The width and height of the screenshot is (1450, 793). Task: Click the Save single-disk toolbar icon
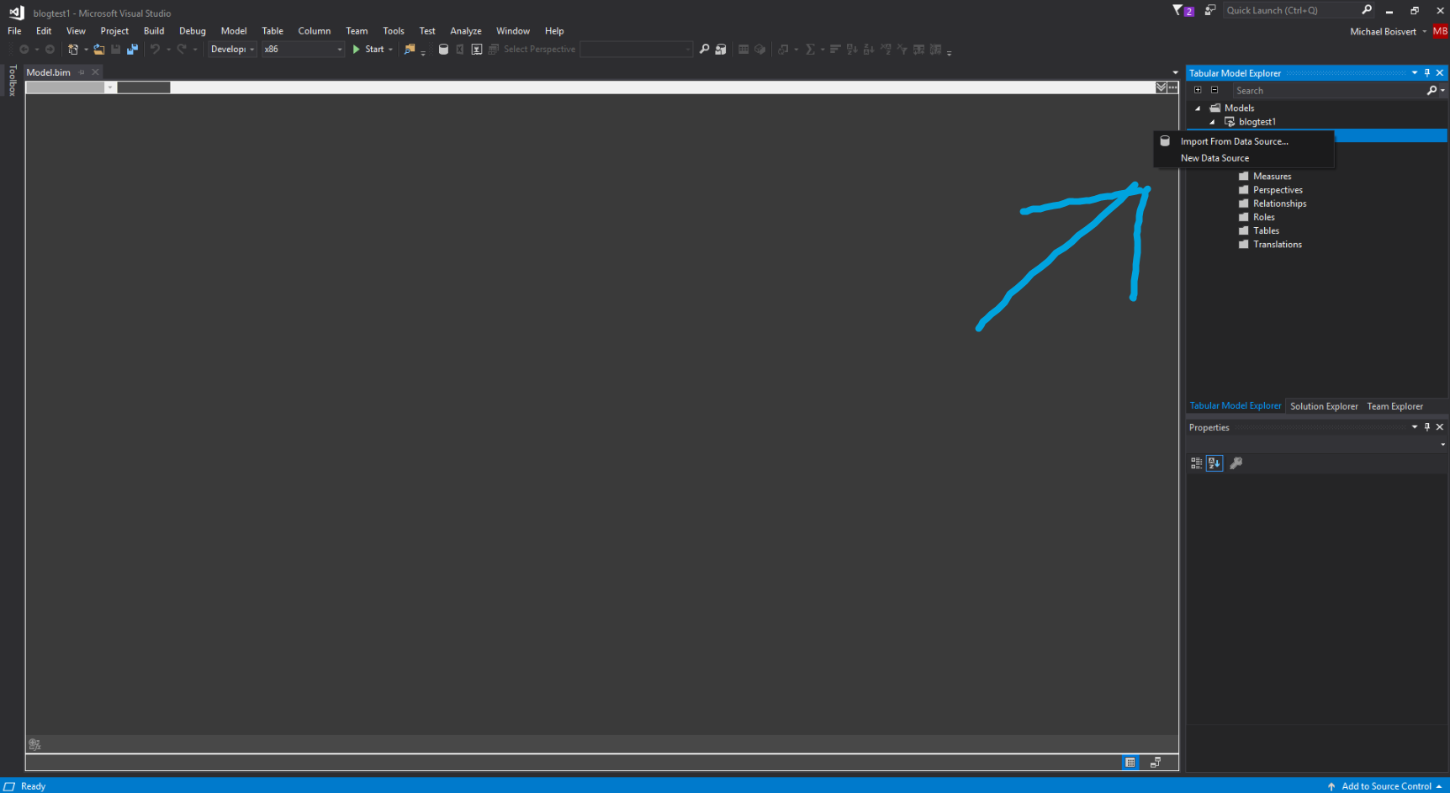[x=116, y=50]
